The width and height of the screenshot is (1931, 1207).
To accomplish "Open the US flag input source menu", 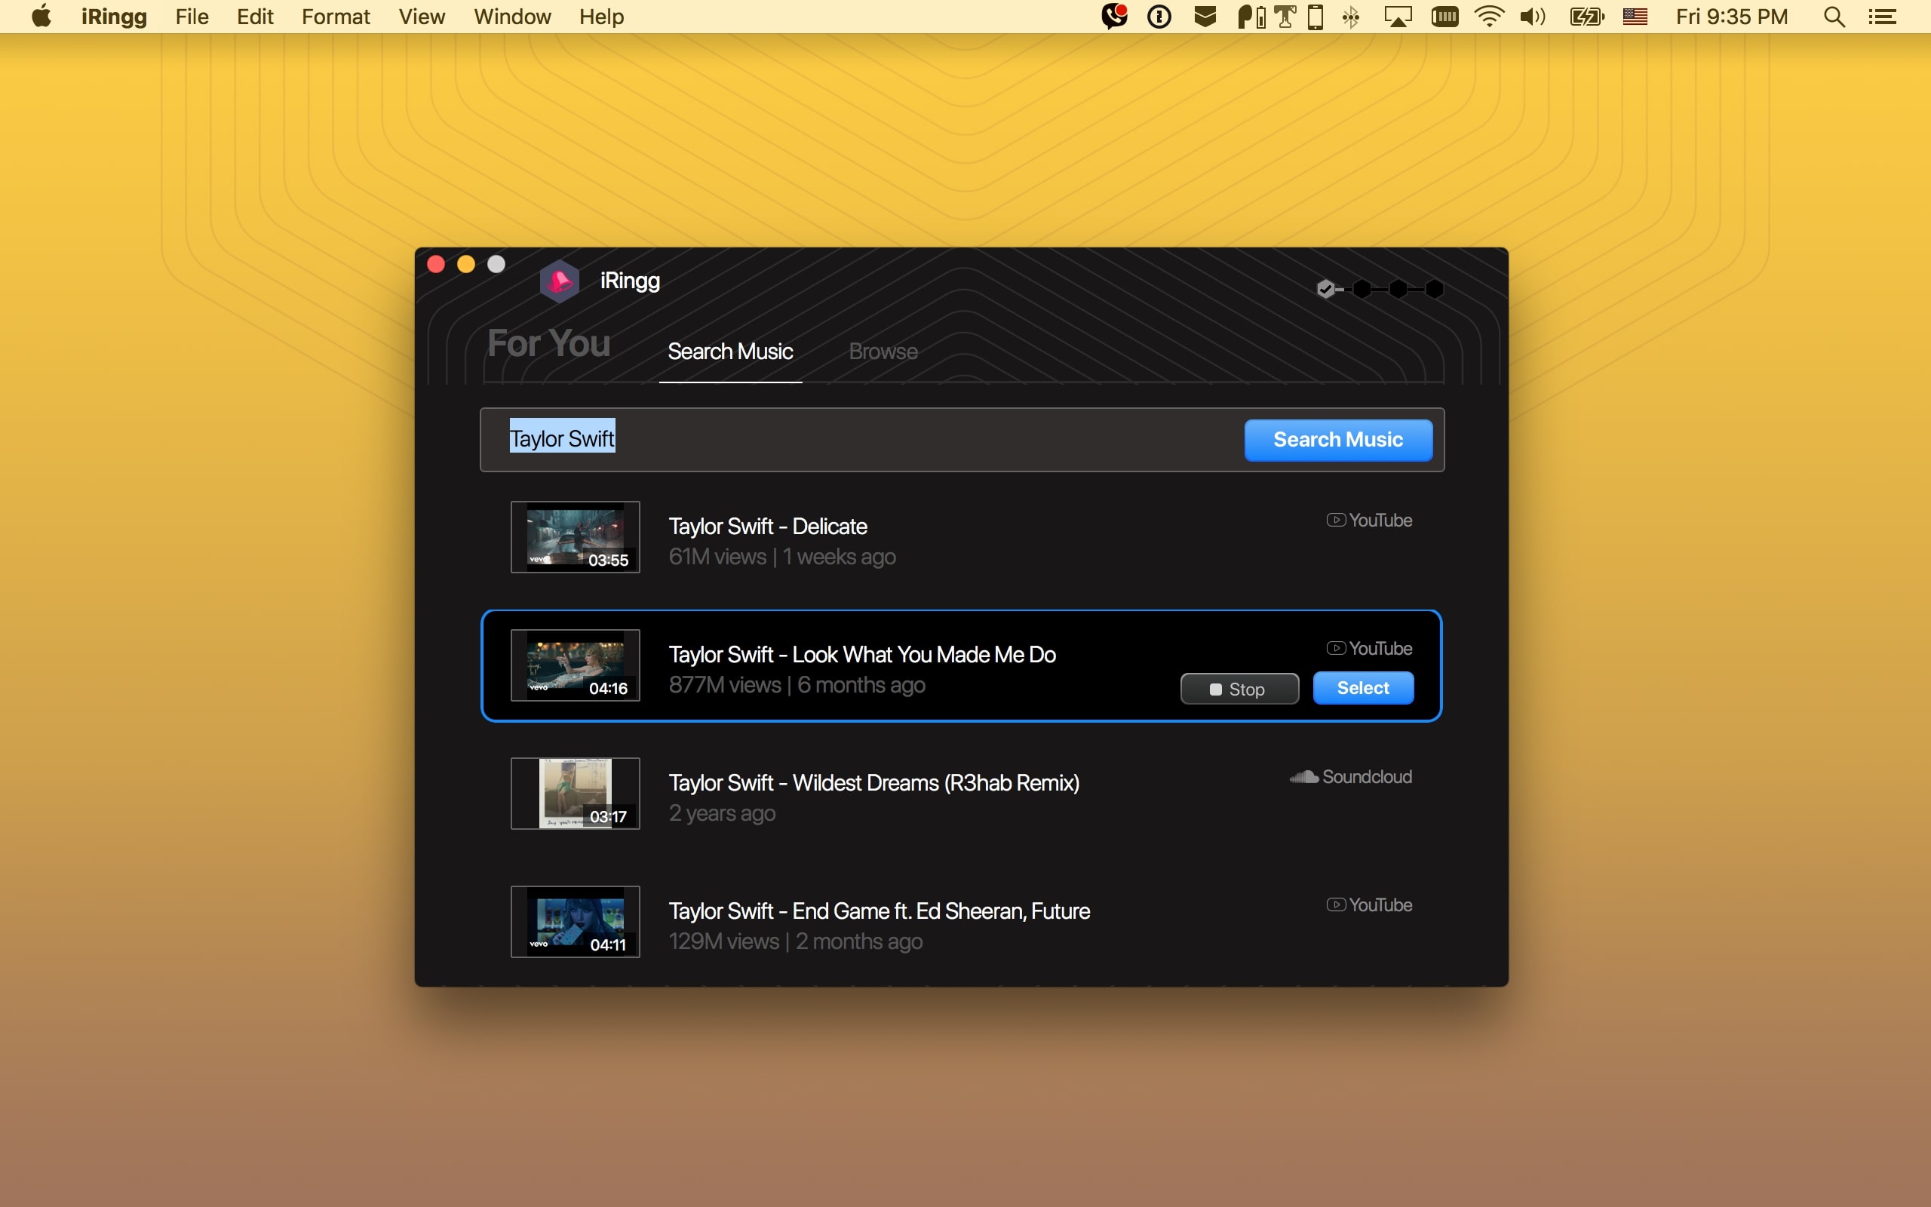I will point(1635,17).
